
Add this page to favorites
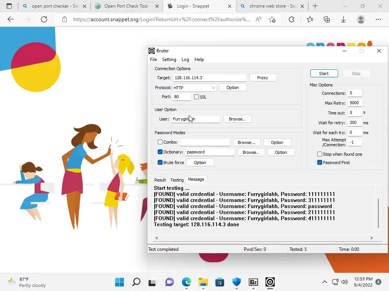(272, 19)
